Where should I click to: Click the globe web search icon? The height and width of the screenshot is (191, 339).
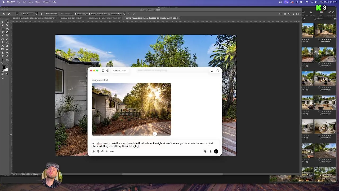click(x=98, y=151)
